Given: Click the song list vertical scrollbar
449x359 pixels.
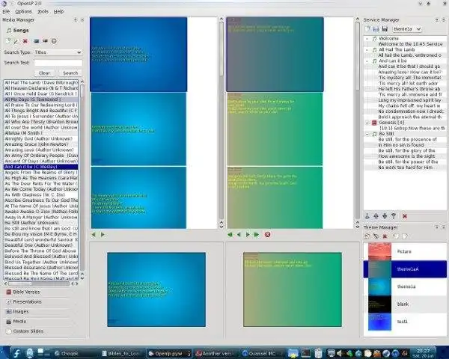Looking at the screenshot, I should point(82,179).
